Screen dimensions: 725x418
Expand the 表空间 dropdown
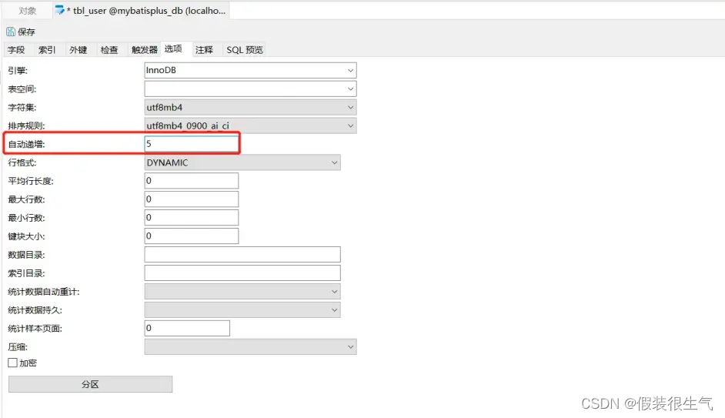250,89
